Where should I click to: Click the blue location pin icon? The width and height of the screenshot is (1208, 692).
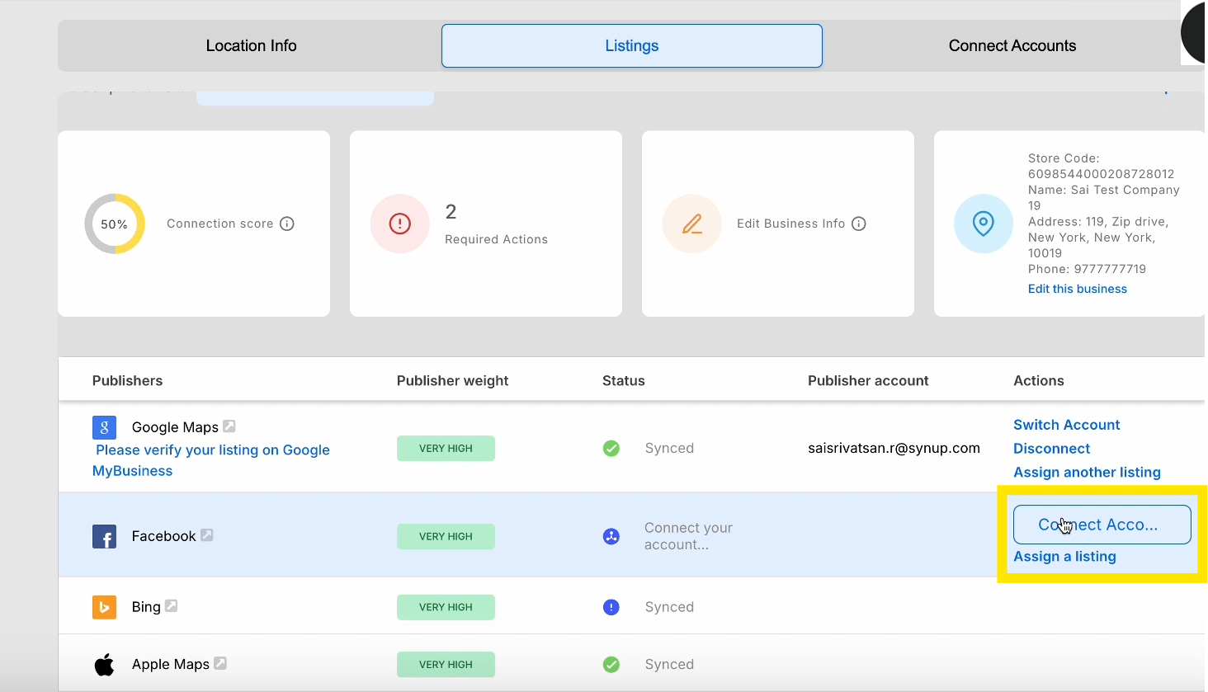point(983,224)
